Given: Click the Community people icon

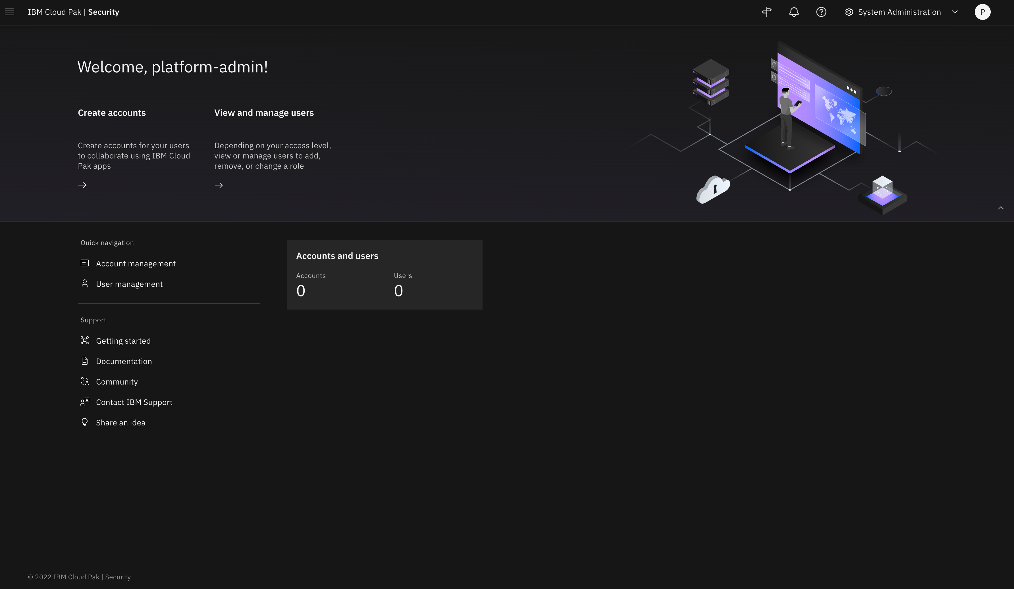Looking at the screenshot, I should (x=84, y=381).
